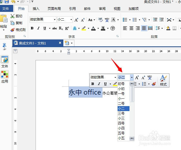The height and width of the screenshot is (150, 181).
Task: Click the Character Border A icon
Action: coord(113,20)
